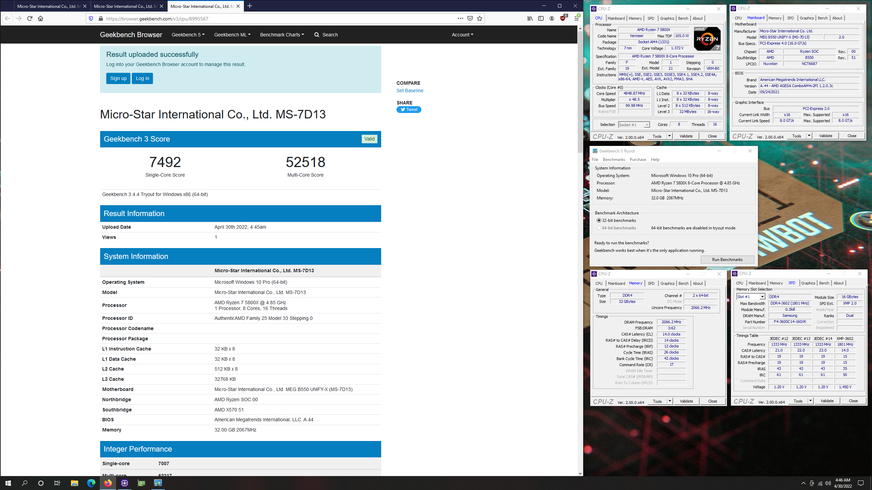This screenshot has height=490, width=872.
Task: Open Tools dropdown arrow in Mainboard window
Action: point(809,136)
